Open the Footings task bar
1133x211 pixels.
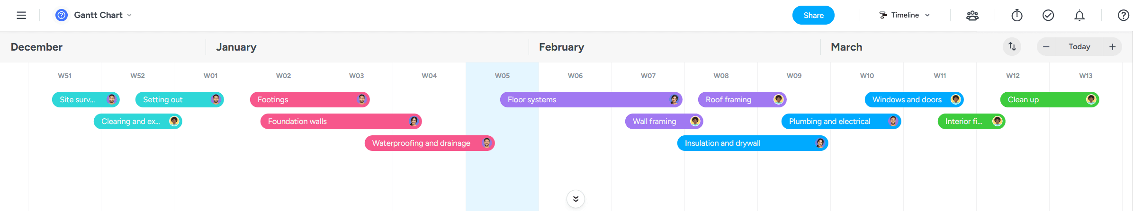pyautogui.click(x=303, y=100)
